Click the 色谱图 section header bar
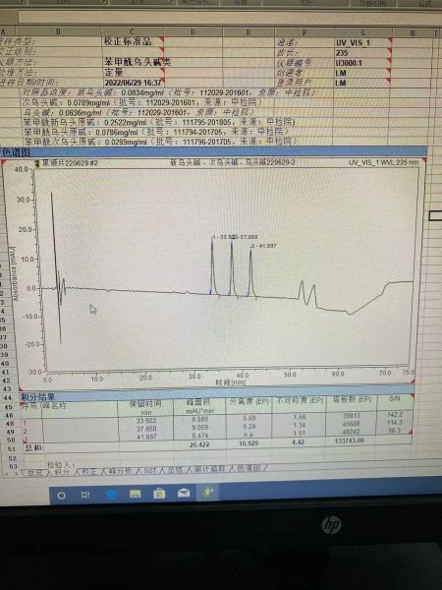 click(x=213, y=152)
